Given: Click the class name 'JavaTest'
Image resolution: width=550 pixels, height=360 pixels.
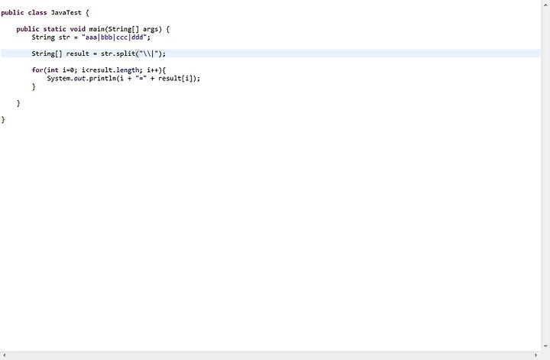Looking at the screenshot, I should coord(66,13).
